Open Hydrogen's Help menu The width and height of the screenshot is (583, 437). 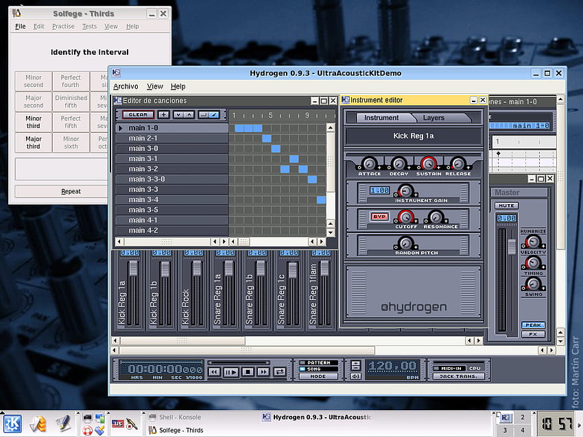tap(178, 86)
